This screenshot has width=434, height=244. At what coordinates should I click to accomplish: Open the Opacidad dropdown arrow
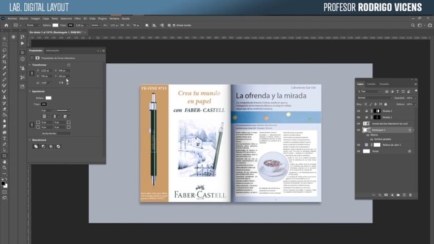416,98
